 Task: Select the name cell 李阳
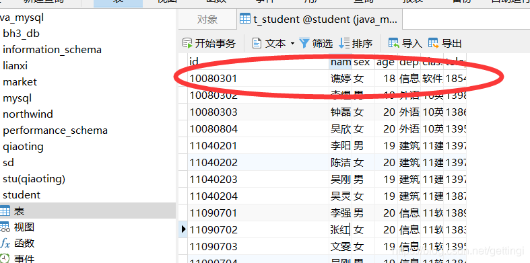pyautogui.click(x=340, y=145)
